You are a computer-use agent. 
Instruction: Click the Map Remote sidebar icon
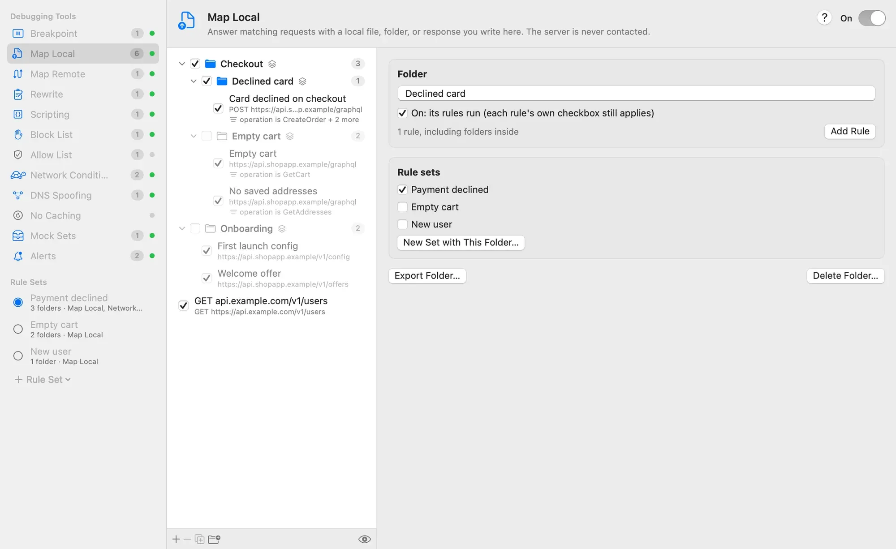pos(18,74)
